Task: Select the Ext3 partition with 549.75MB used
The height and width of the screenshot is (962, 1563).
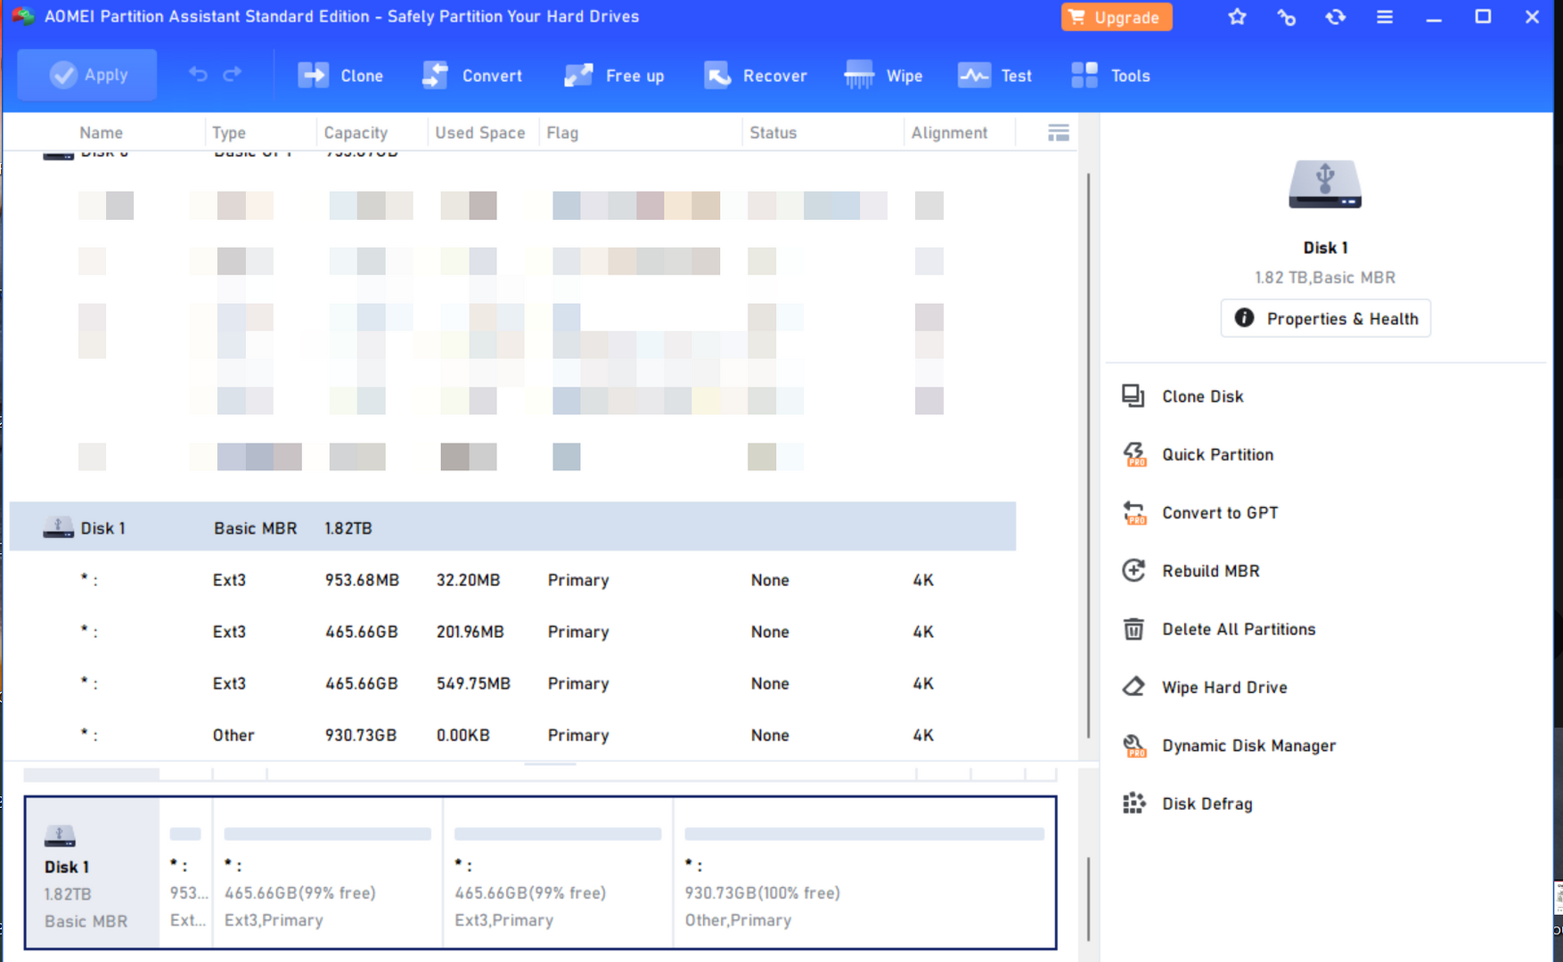Action: pyautogui.click(x=512, y=683)
